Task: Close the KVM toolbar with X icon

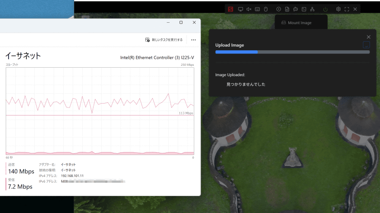Action: (x=355, y=9)
